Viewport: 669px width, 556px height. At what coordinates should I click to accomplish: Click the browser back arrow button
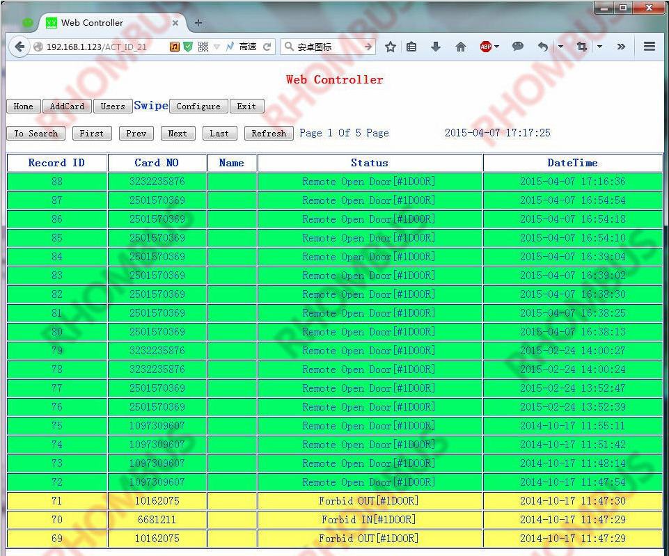click(x=19, y=47)
